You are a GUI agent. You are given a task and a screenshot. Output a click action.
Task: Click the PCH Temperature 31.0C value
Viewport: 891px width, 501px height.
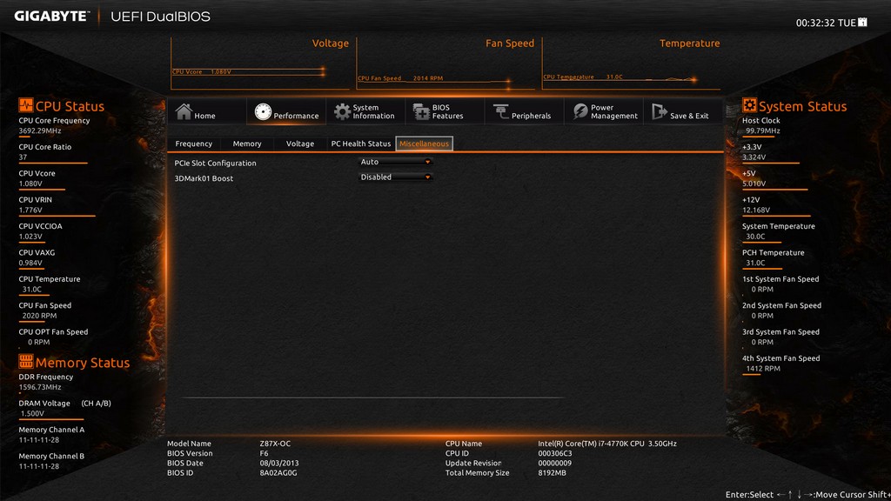[755, 263]
